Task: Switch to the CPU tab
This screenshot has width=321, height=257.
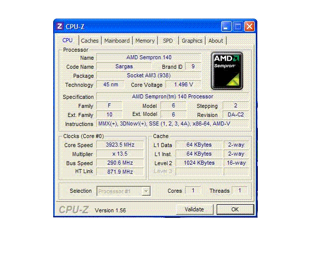Action: (x=67, y=40)
